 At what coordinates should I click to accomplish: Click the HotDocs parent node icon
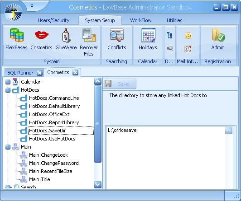(15, 90)
